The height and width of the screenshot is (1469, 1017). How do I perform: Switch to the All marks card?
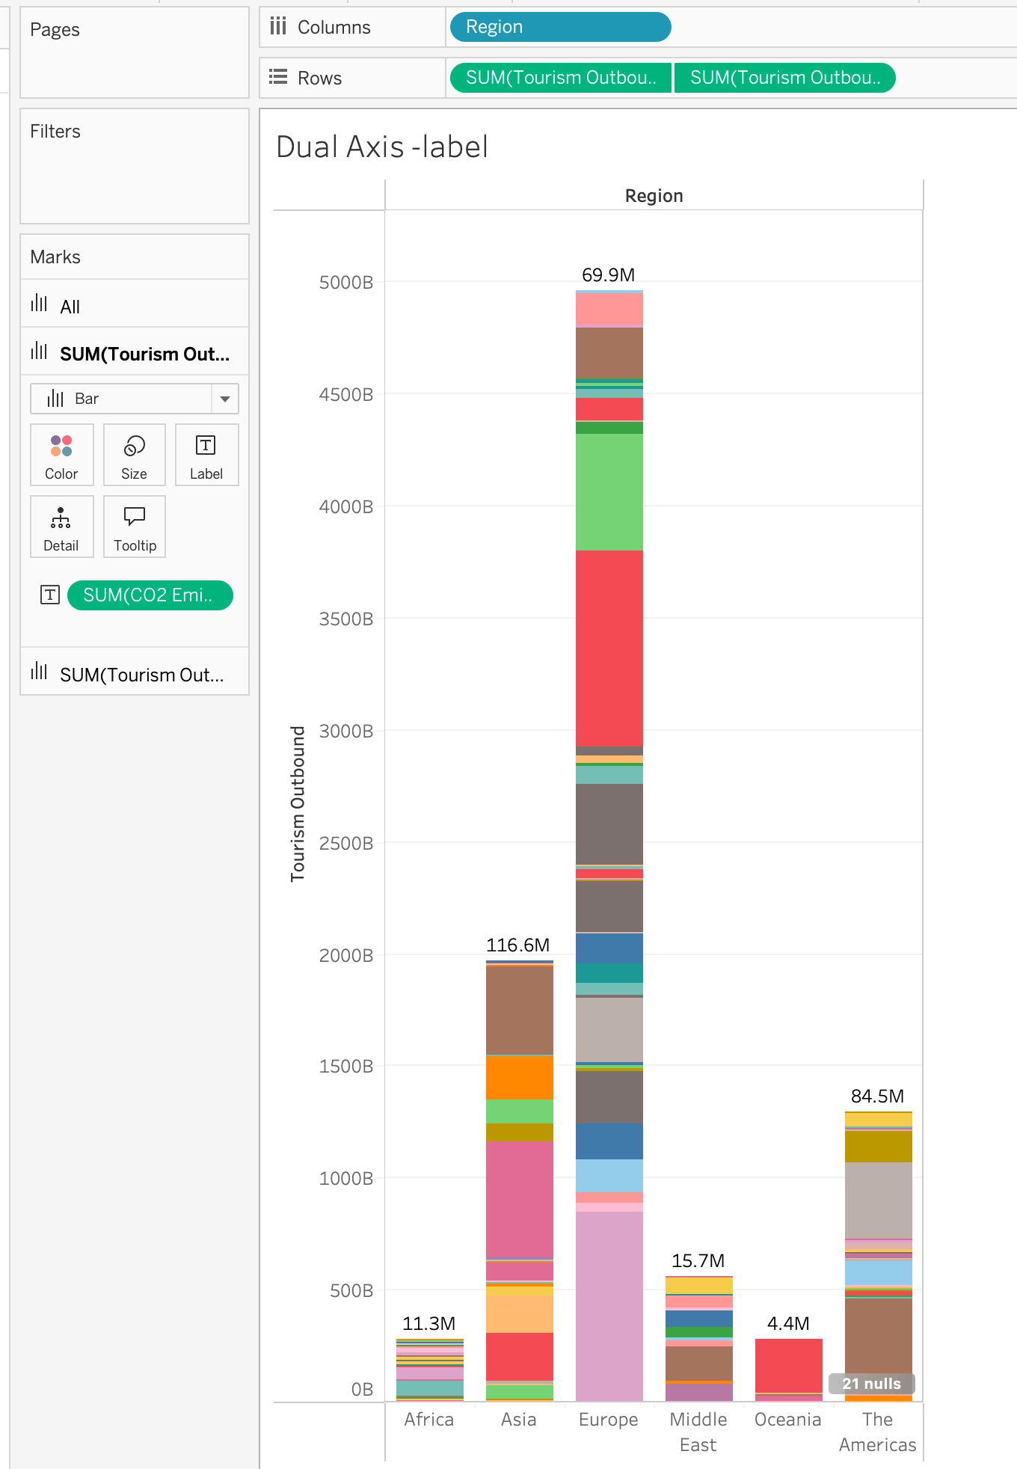(135, 306)
